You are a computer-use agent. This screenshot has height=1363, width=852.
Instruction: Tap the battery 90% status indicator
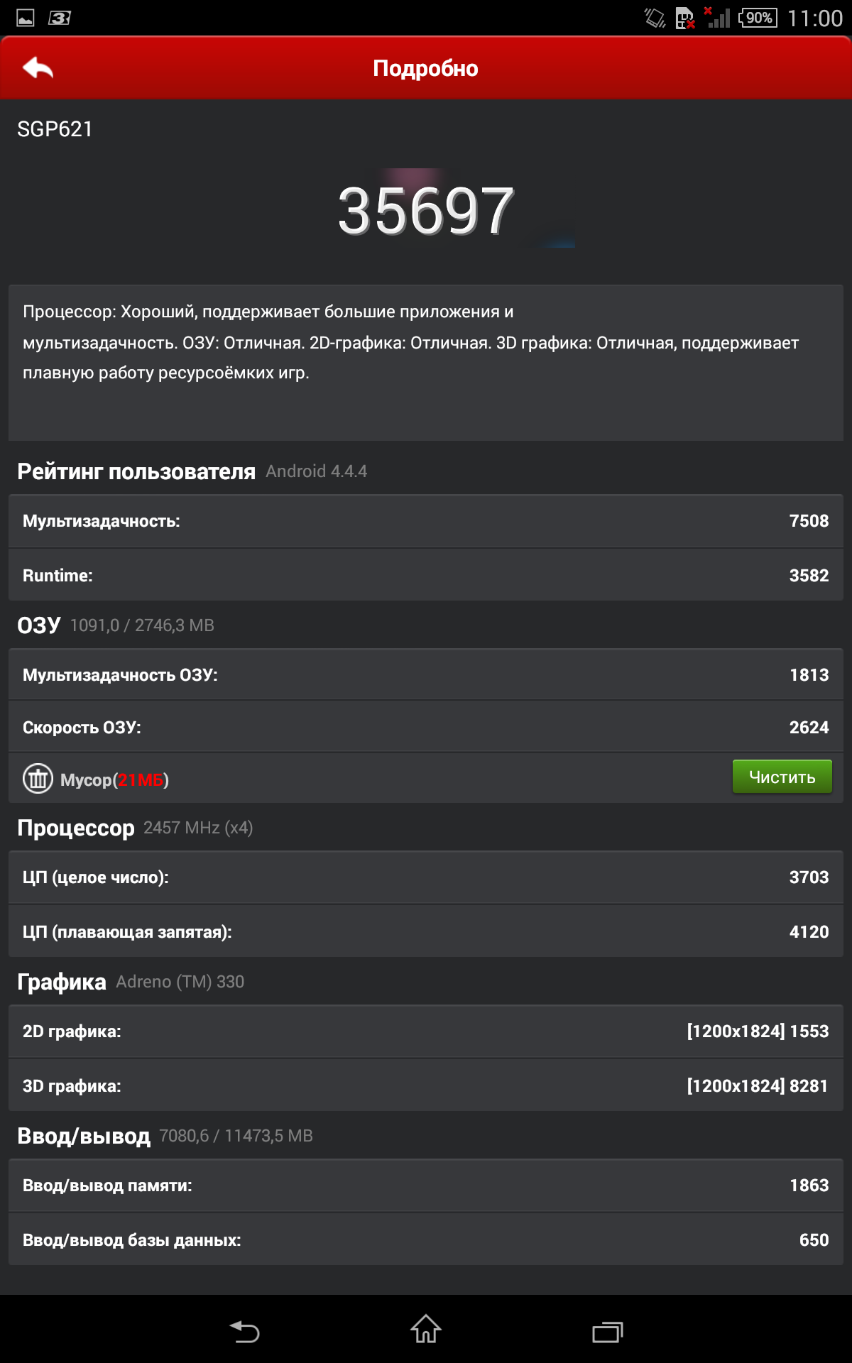pos(758,18)
